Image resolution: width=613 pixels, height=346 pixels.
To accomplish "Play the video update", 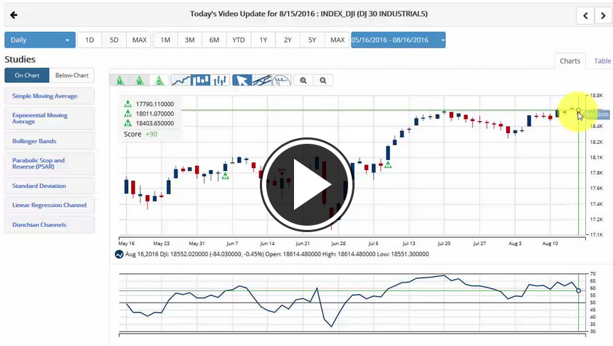I will point(307,184).
